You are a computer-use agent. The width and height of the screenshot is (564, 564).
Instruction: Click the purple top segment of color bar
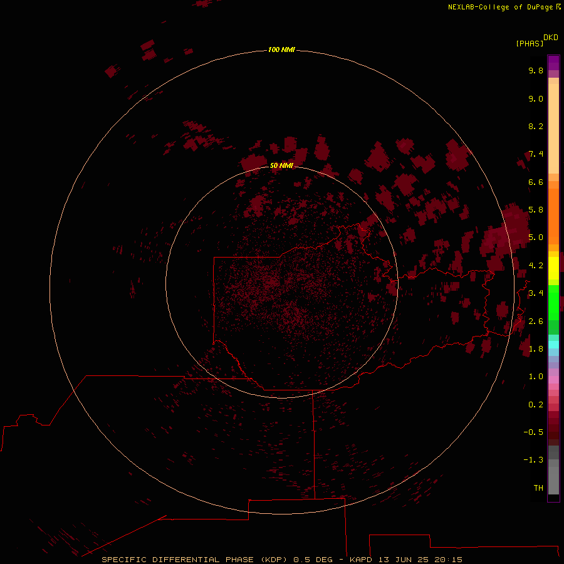click(x=553, y=63)
